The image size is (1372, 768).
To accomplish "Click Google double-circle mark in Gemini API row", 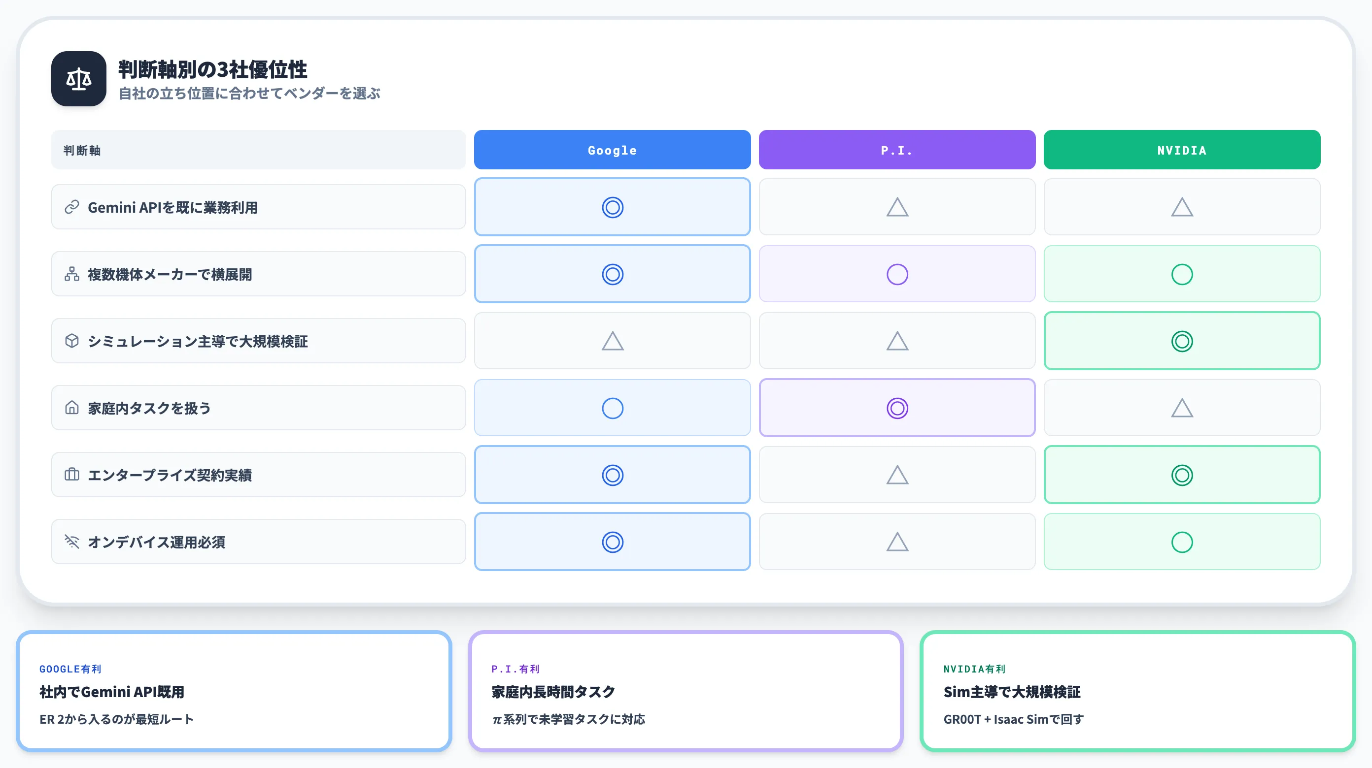I will click(613, 207).
